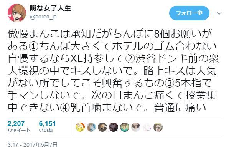This screenshot has height=154, width=234.
Task: Open the @bored_jd handle link
Action: point(43,17)
